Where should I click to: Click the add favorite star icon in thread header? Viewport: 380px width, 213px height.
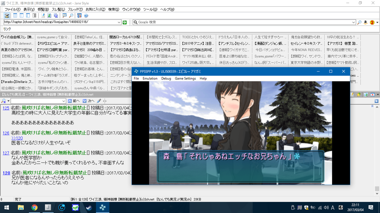(x=359, y=95)
